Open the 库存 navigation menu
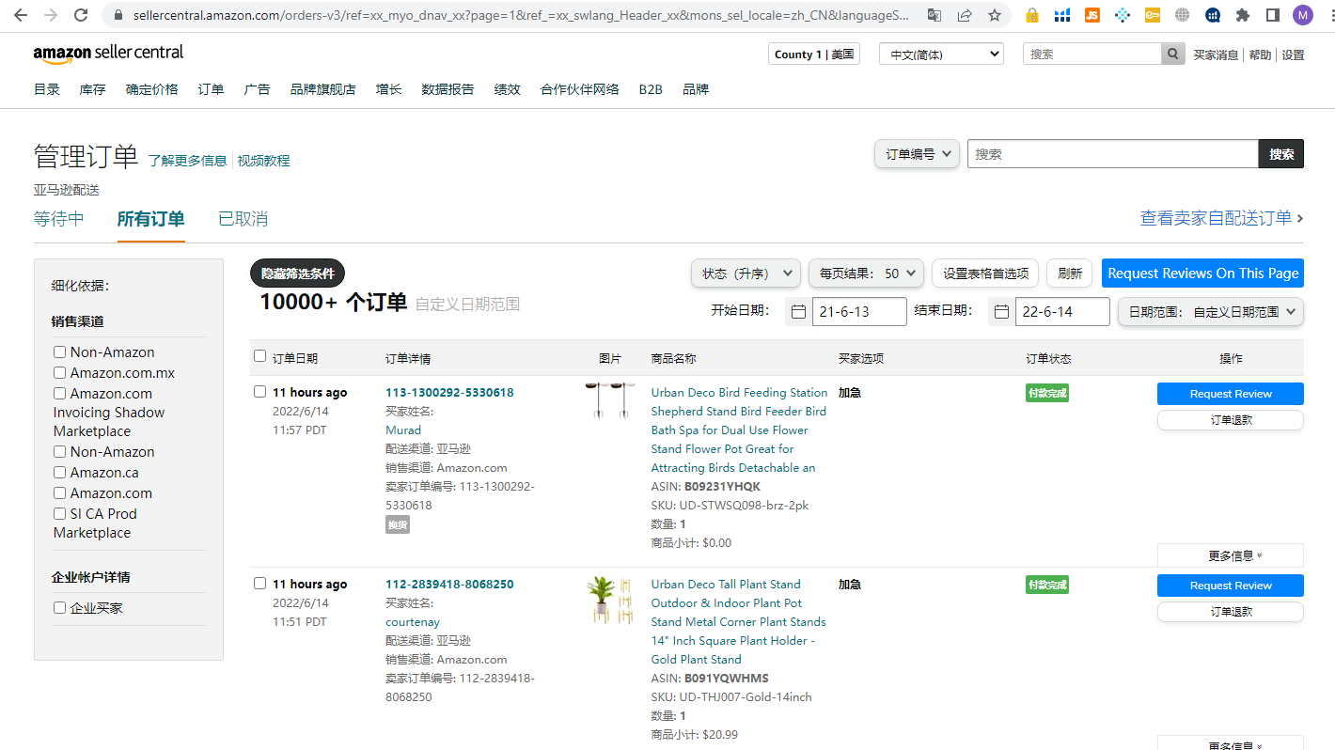 pos(92,89)
